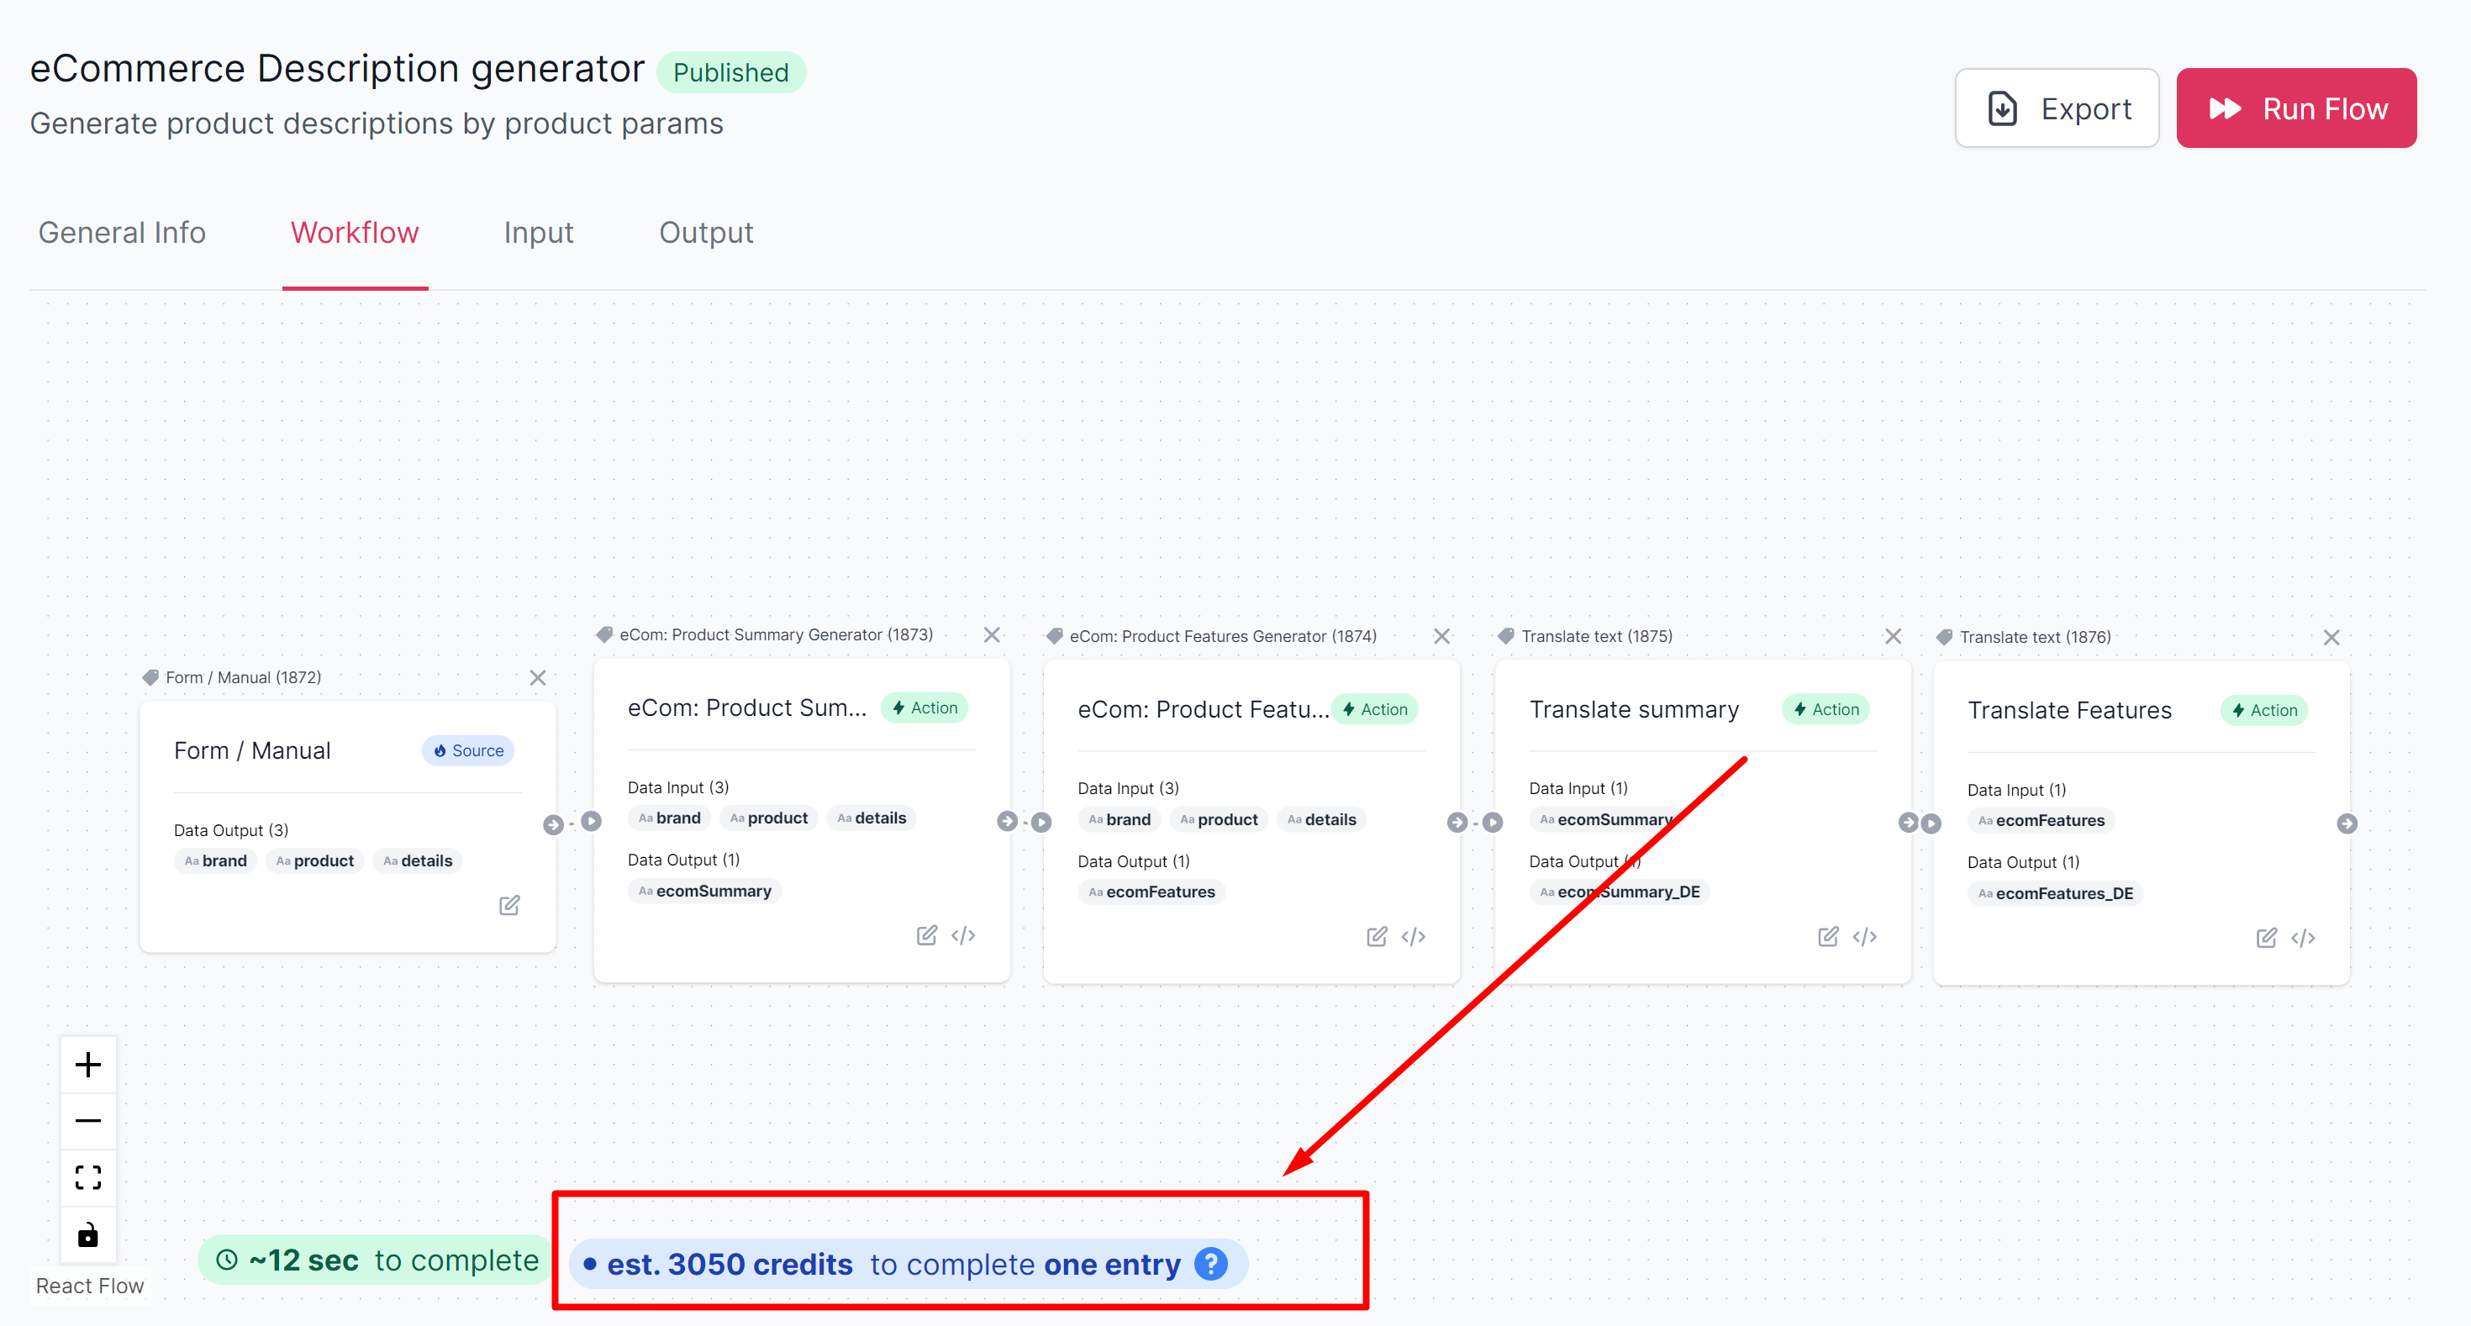The image size is (2471, 1326).
Task: Edit the Product Features Generator node
Action: coord(1377,936)
